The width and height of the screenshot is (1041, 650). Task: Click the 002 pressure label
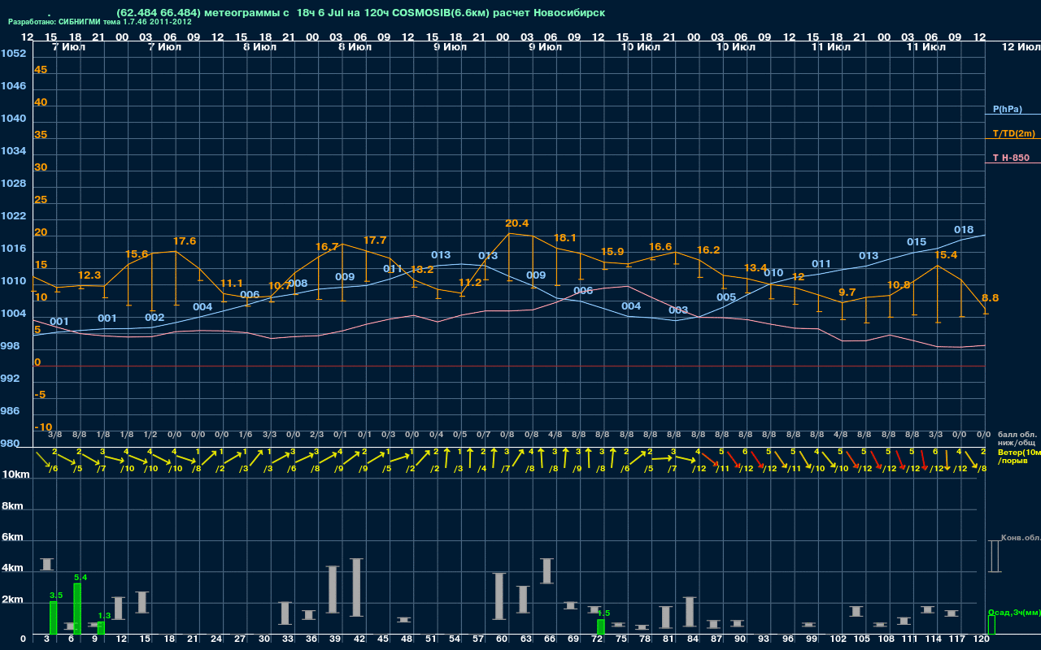(x=155, y=318)
